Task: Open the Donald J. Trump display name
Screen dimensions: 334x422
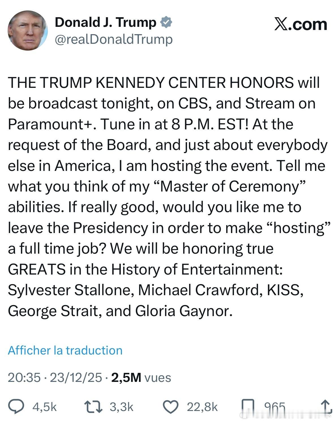Action: (105, 22)
